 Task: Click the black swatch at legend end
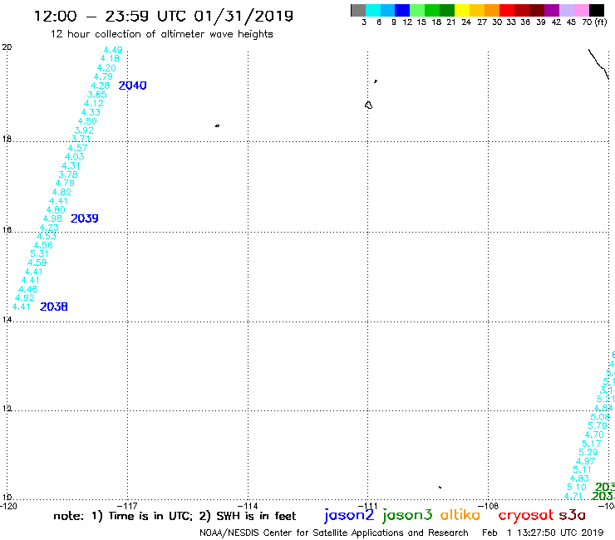[x=596, y=10]
